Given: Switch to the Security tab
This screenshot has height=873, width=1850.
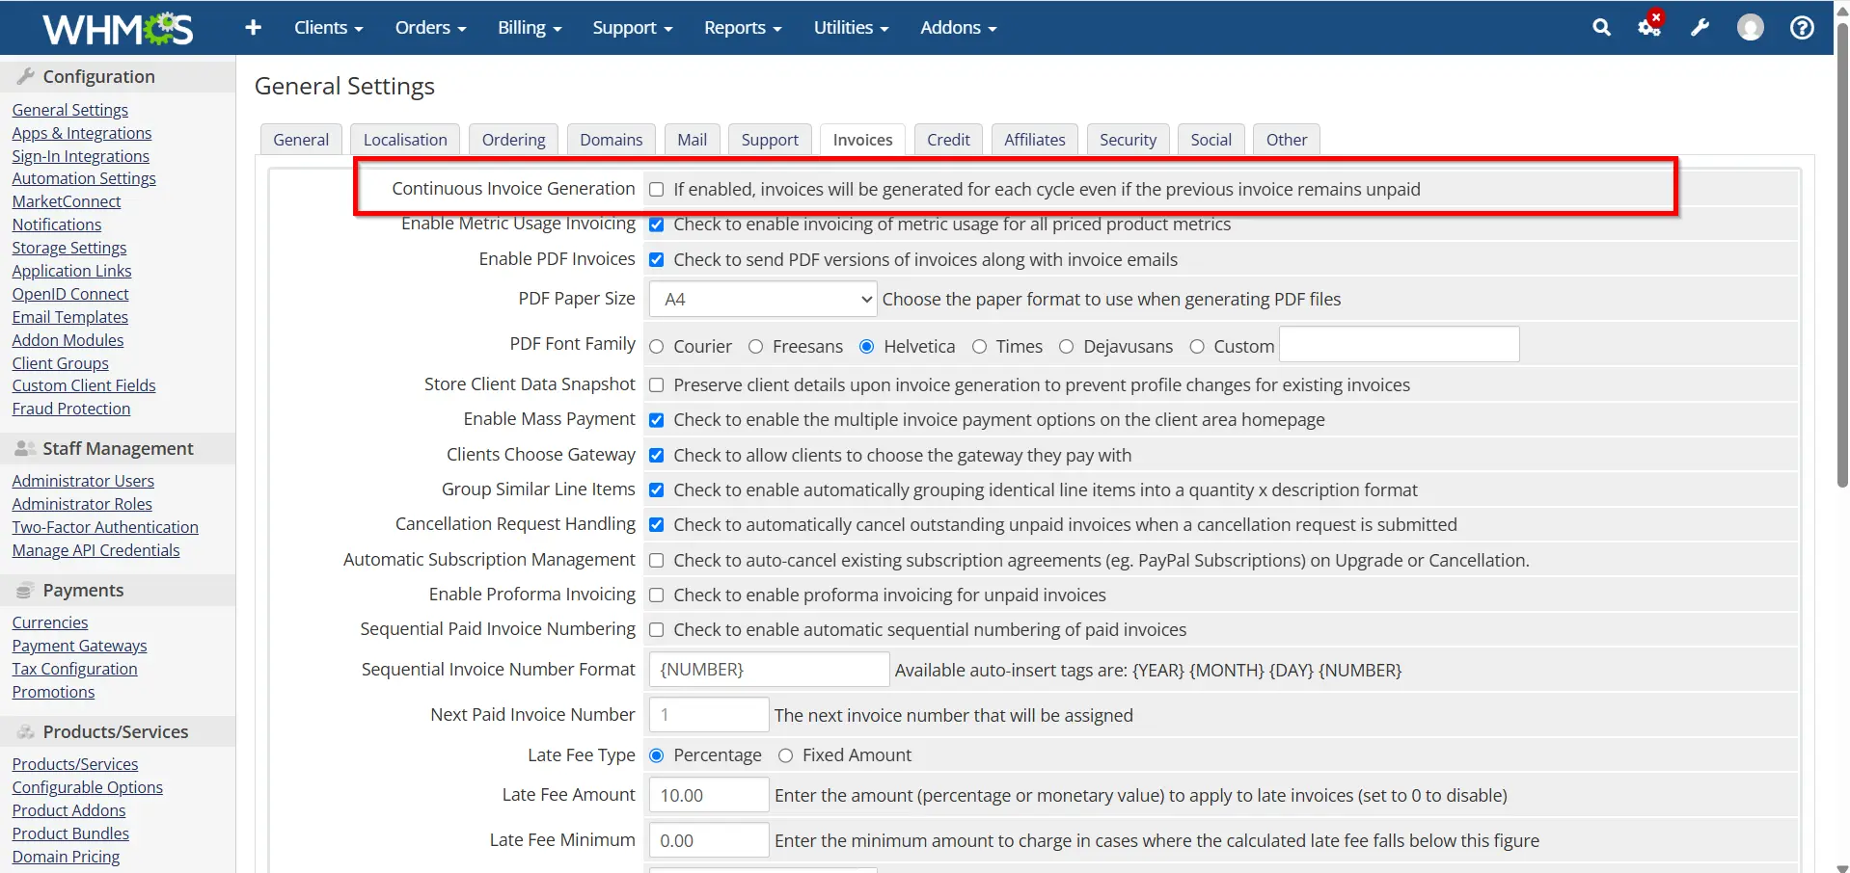Looking at the screenshot, I should [x=1128, y=140].
